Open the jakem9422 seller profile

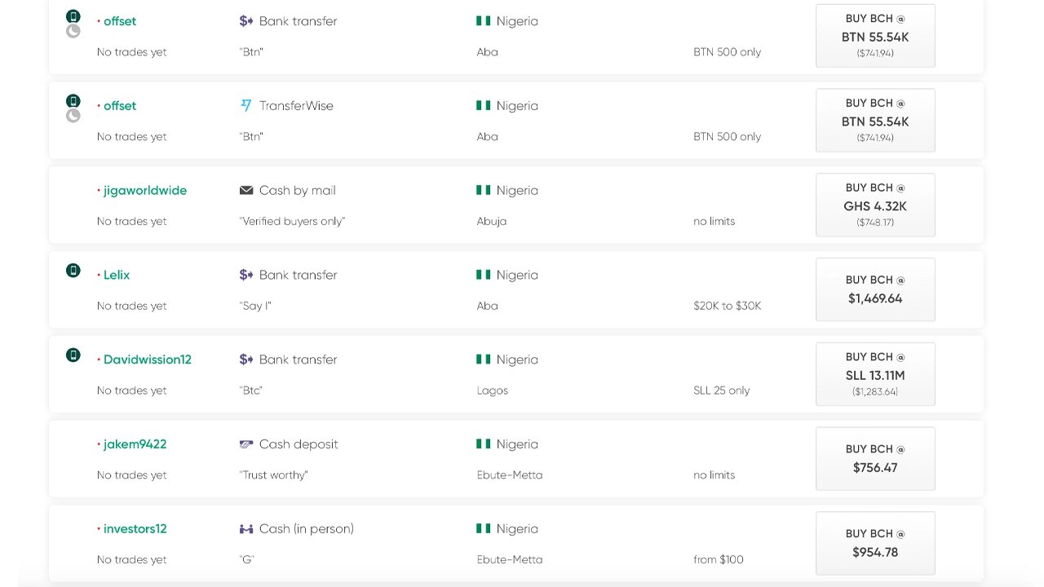click(x=135, y=444)
